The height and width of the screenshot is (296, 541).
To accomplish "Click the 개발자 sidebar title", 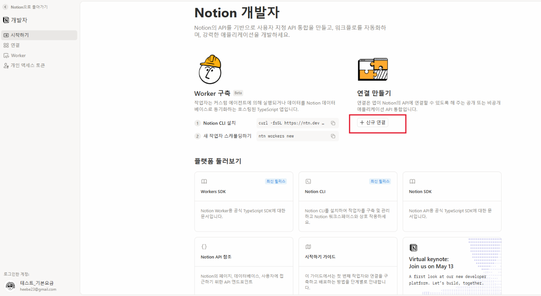I will coord(19,20).
